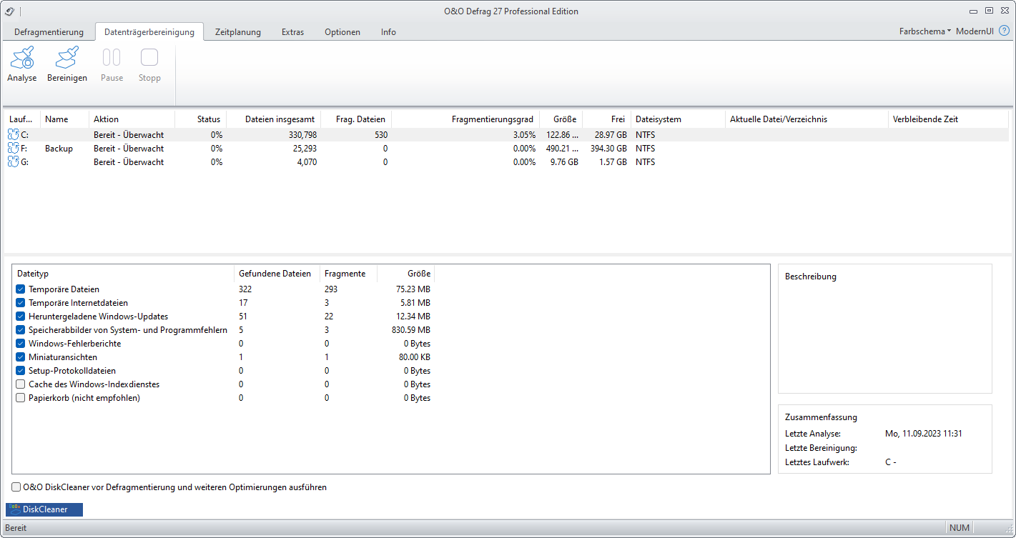Sort by Frei column header
The height and width of the screenshot is (538, 1016).
pyautogui.click(x=606, y=119)
